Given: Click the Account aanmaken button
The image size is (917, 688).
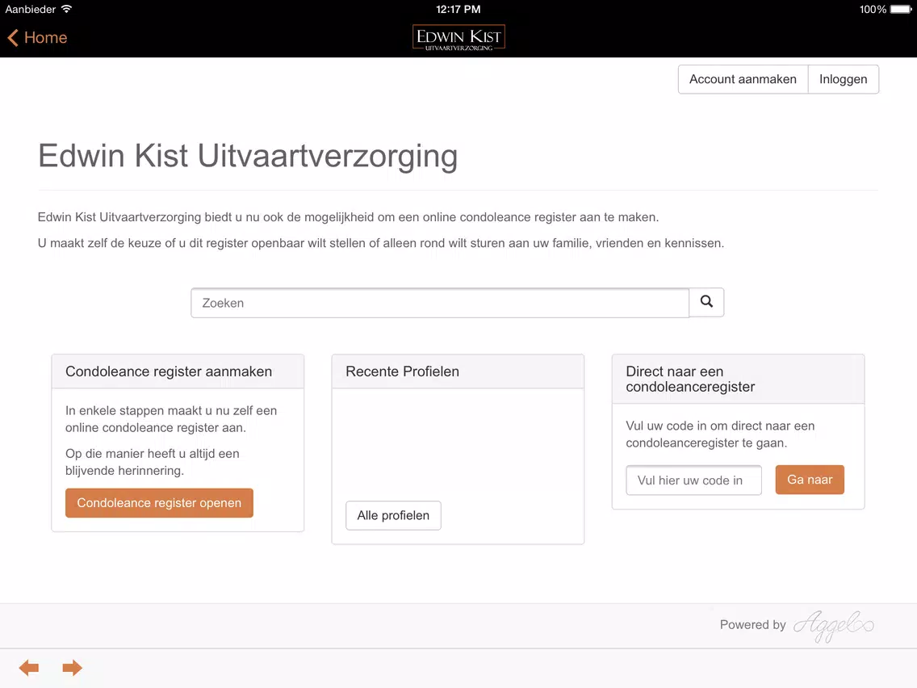Looking at the screenshot, I should tap(743, 79).
